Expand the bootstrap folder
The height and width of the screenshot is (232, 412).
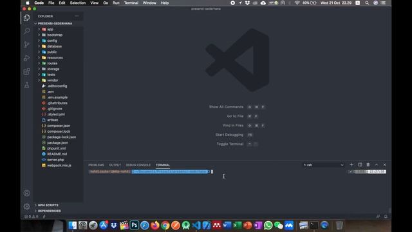[x=55, y=35]
